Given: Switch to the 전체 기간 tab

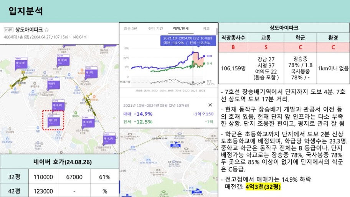Looking at the screenshot, I should [x=156, y=28].
